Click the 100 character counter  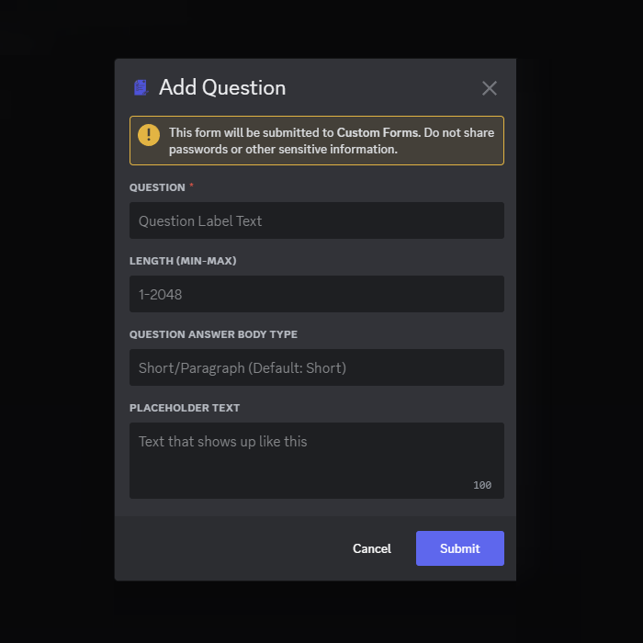pyautogui.click(x=482, y=485)
